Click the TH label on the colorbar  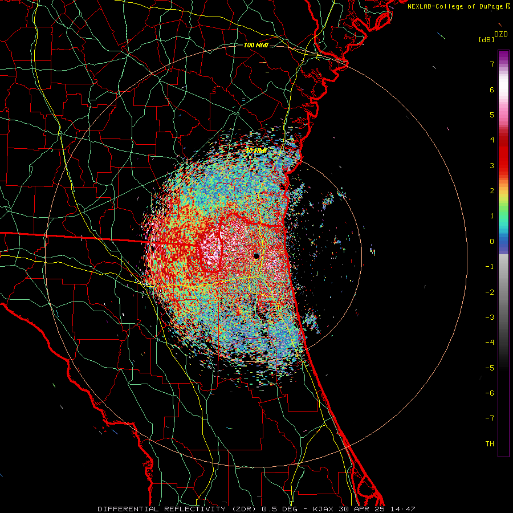click(490, 444)
